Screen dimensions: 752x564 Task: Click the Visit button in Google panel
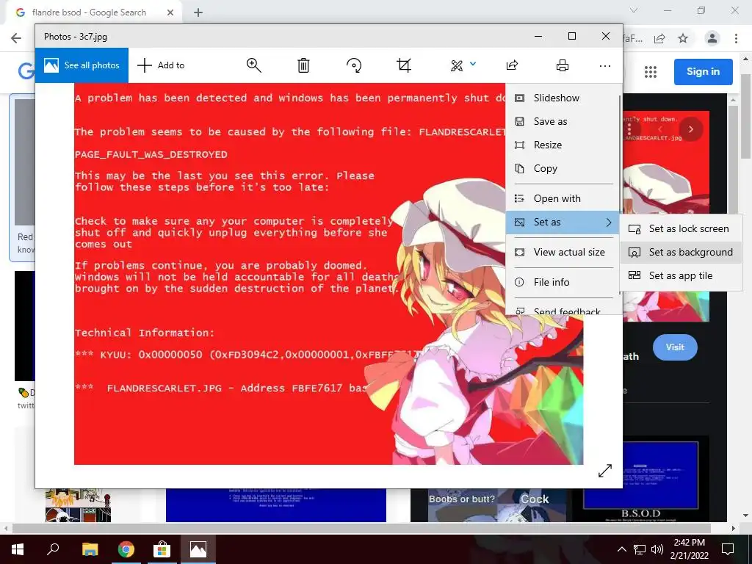point(675,347)
